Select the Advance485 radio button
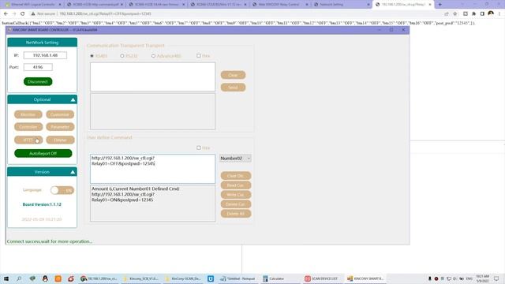 pyautogui.click(x=153, y=56)
